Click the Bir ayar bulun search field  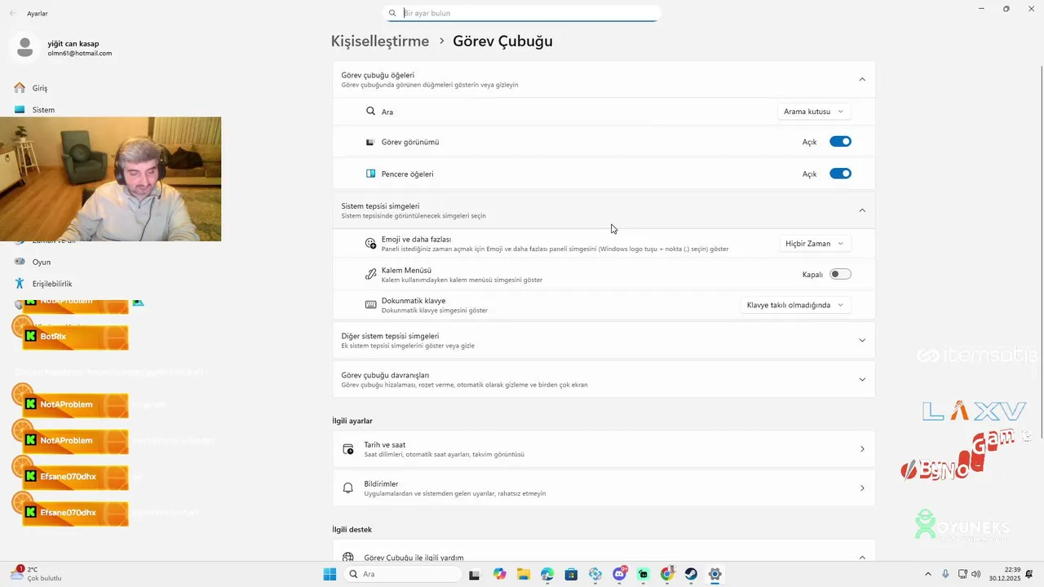point(522,13)
